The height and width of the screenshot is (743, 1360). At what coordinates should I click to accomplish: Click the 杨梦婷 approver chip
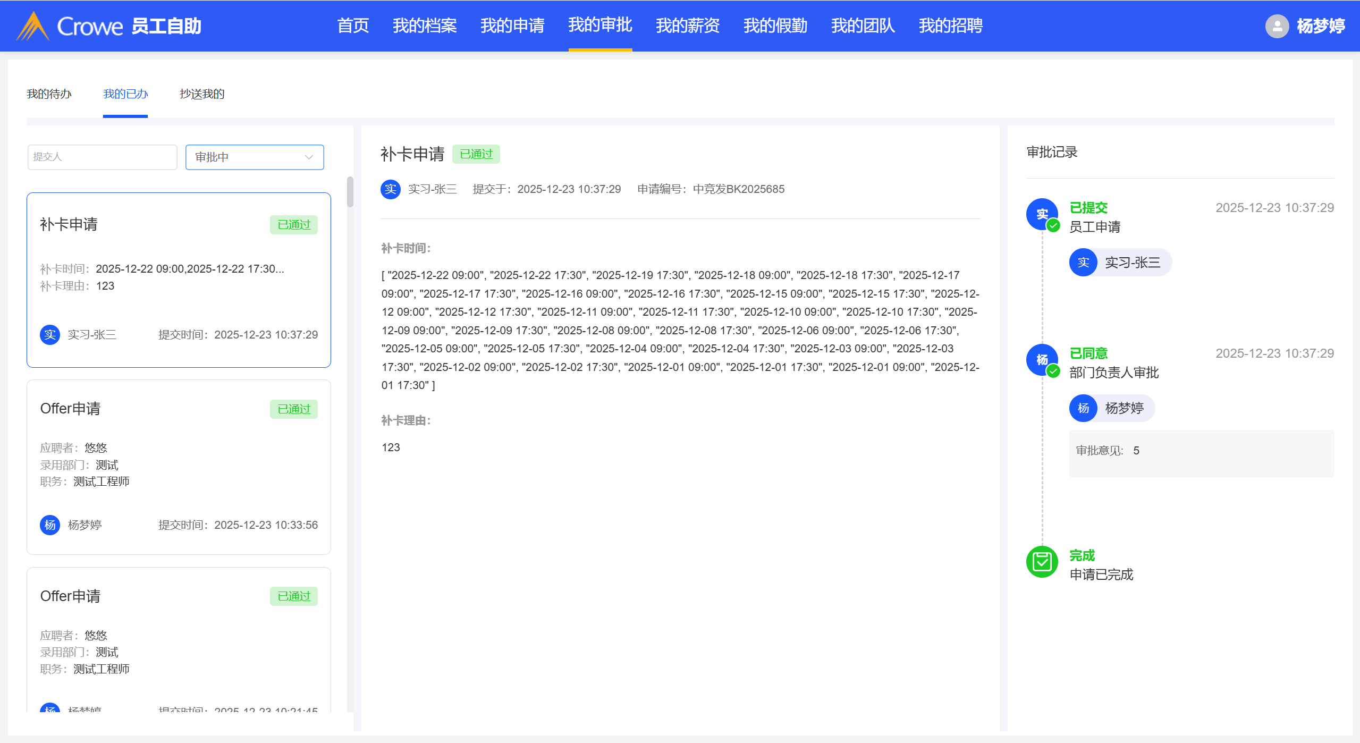coord(1112,408)
